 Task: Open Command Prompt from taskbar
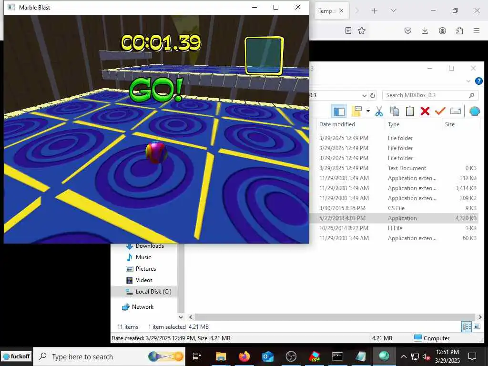tap(337, 356)
